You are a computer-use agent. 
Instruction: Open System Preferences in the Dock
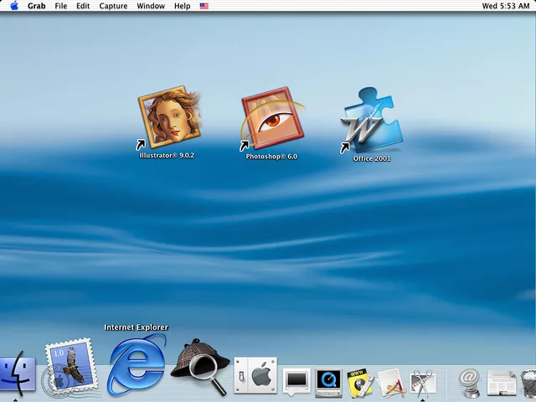tap(256, 376)
